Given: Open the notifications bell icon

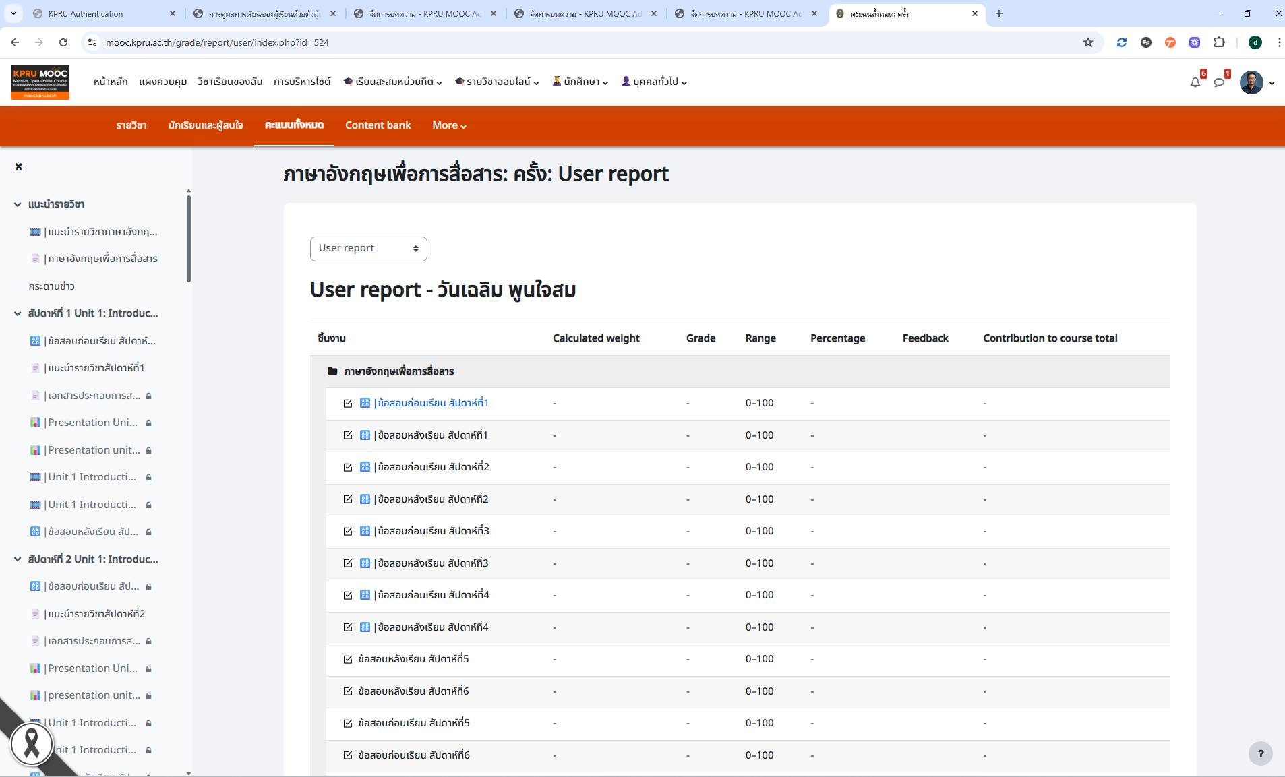Looking at the screenshot, I should coord(1195,82).
